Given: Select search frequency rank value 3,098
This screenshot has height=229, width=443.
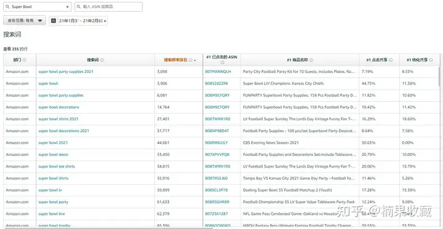Looking at the screenshot, I should click(x=162, y=72).
